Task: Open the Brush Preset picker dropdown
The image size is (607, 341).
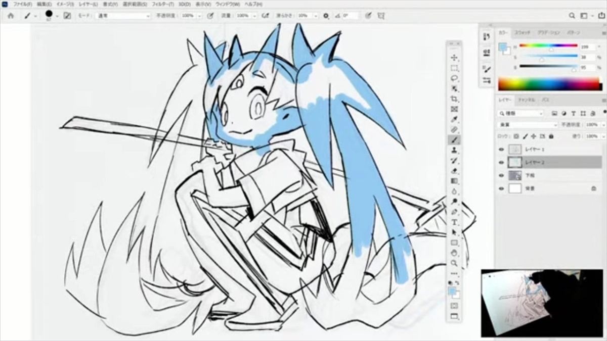Action: [x=57, y=16]
